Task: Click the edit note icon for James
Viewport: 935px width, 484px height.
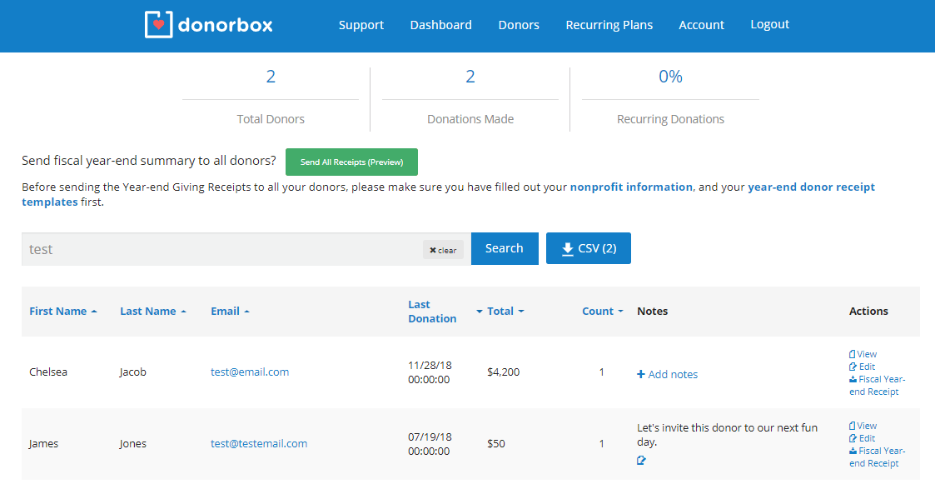Action: pyautogui.click(x=641, y=460)
